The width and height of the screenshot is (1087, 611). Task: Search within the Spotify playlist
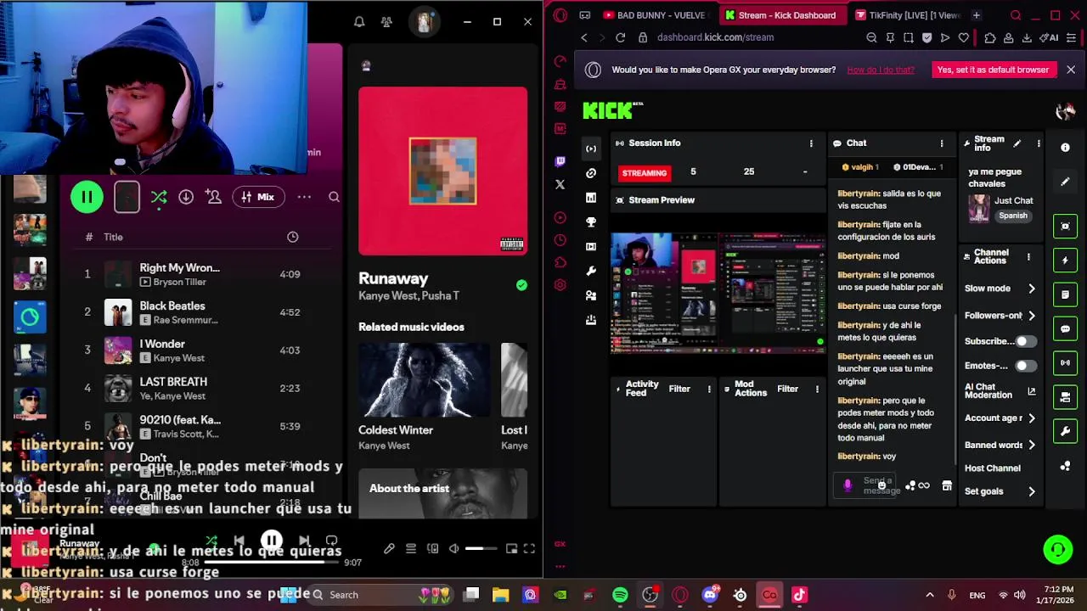tap(334, 197)
